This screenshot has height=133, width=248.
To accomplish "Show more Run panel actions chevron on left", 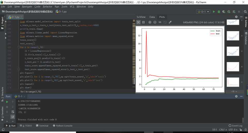I will [7, 121].
